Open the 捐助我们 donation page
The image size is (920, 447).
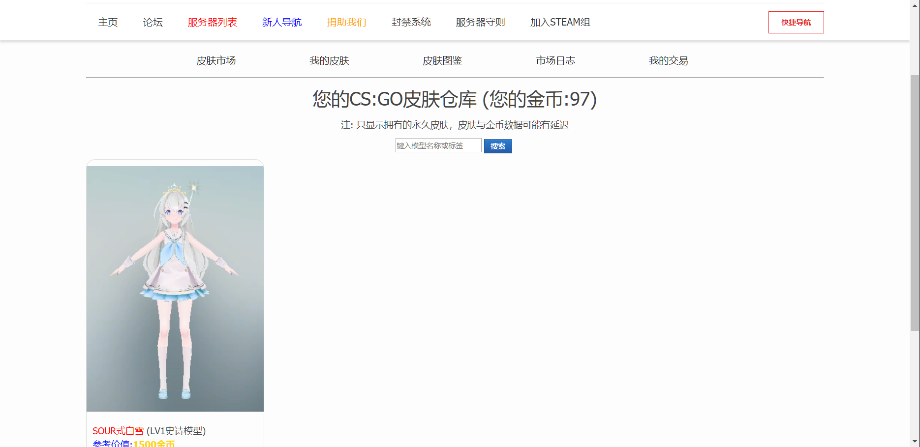[x=346, y=22]
